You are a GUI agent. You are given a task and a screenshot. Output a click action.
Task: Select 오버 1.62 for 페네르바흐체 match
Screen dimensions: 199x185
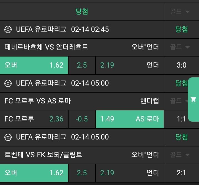coord(34,65)
